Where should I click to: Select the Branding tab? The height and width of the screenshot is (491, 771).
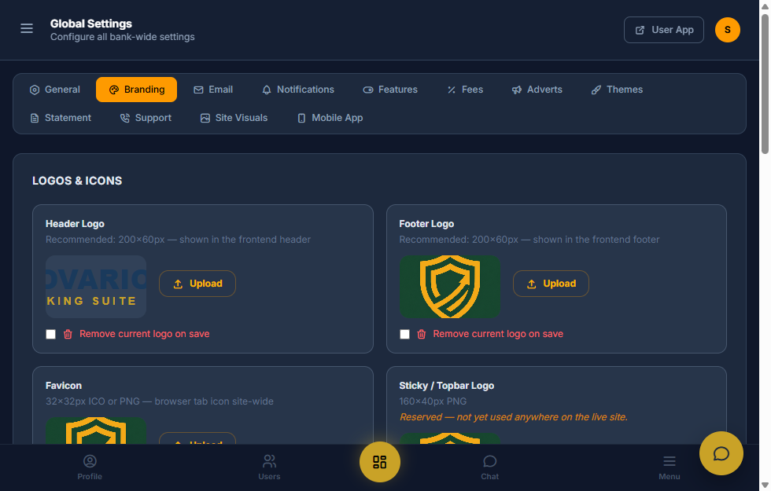coord(136,90)
